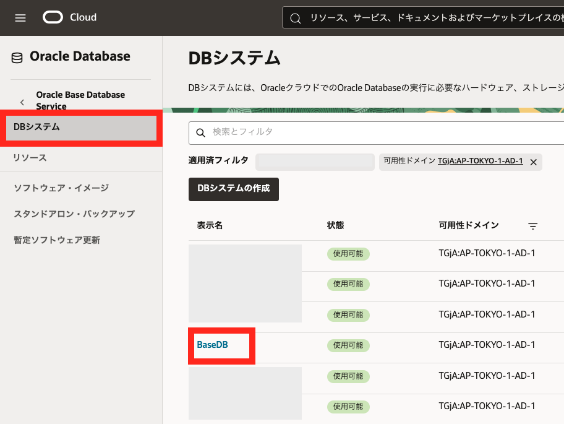
Task: Open スタンドアロン・バックアップ page
Action: coord(74,214)
